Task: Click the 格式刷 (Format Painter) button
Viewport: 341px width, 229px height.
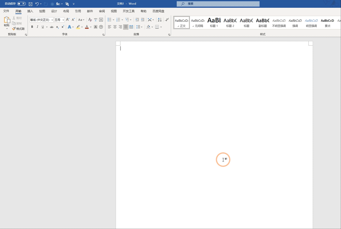Action: click(x=18, y=28)
